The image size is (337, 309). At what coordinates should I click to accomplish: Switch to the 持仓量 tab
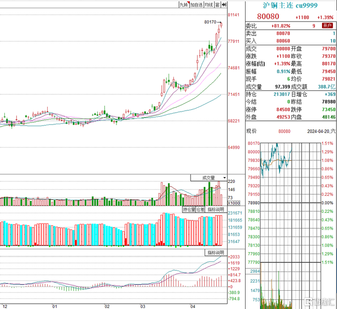pyautogui.click(x=189, y=209)
